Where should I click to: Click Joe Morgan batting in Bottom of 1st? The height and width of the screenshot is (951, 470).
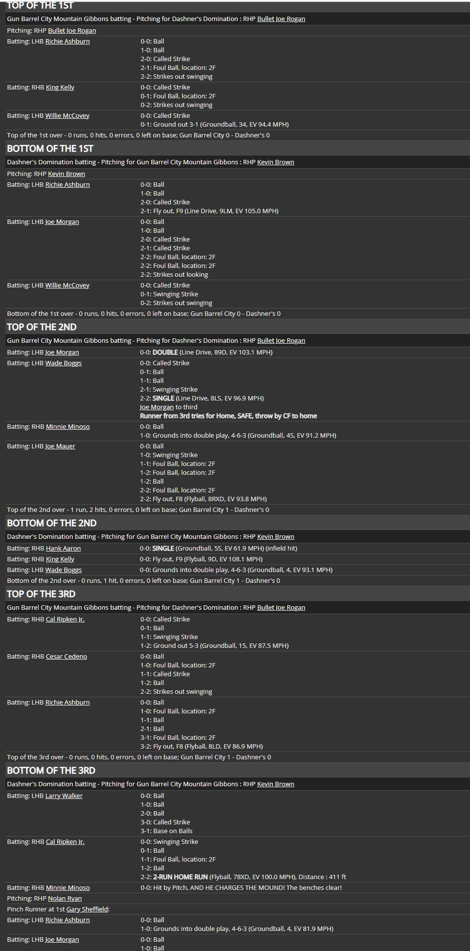click(62, 222)
